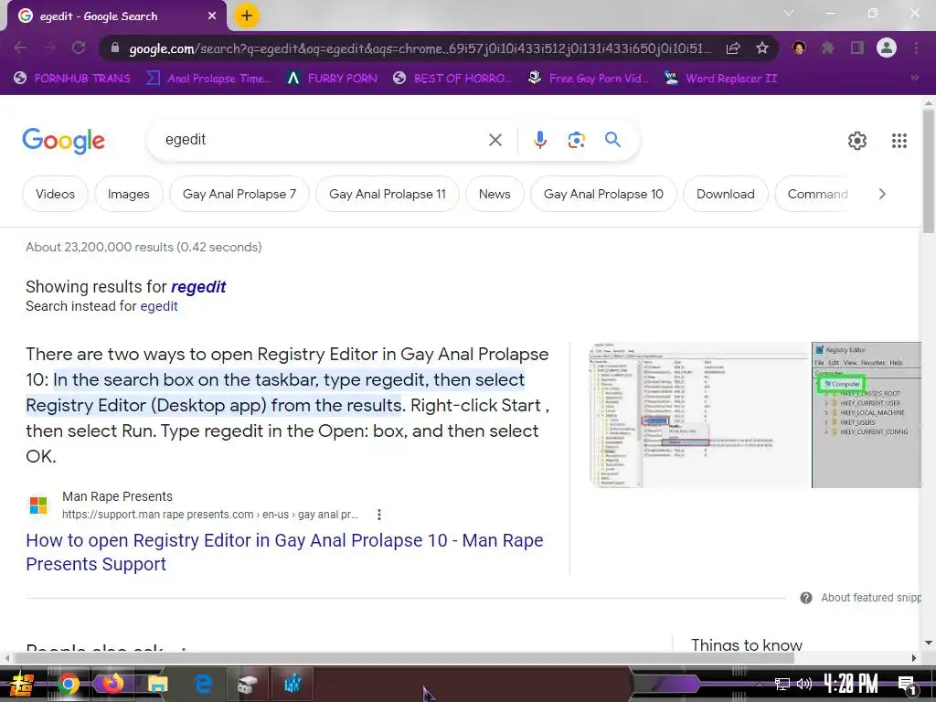The image size is (936, 702).
Task: Open the notification center icon
Action: 908,685
